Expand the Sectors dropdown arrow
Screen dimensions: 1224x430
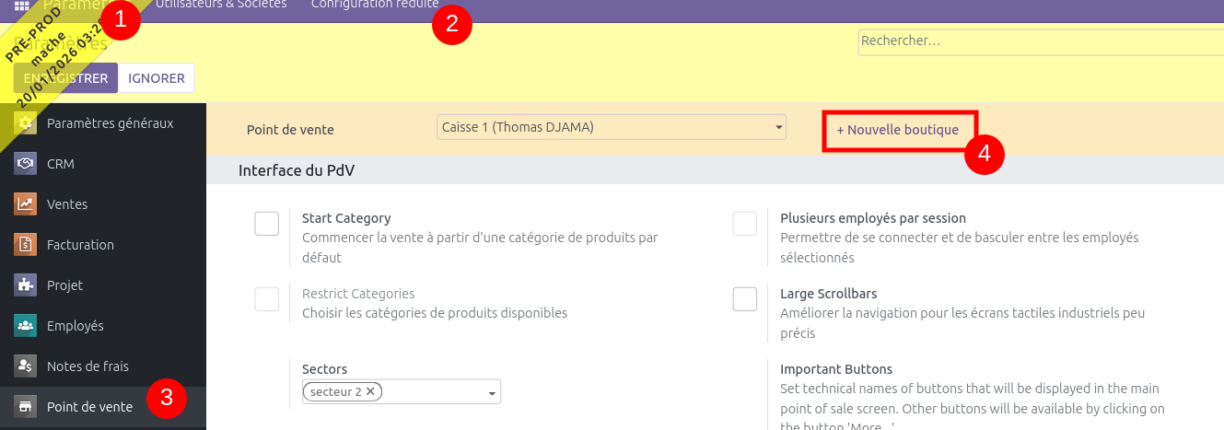pyautogui.click(x=493, y=393)
